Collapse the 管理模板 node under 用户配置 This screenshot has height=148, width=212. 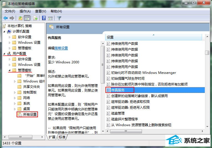9,70
